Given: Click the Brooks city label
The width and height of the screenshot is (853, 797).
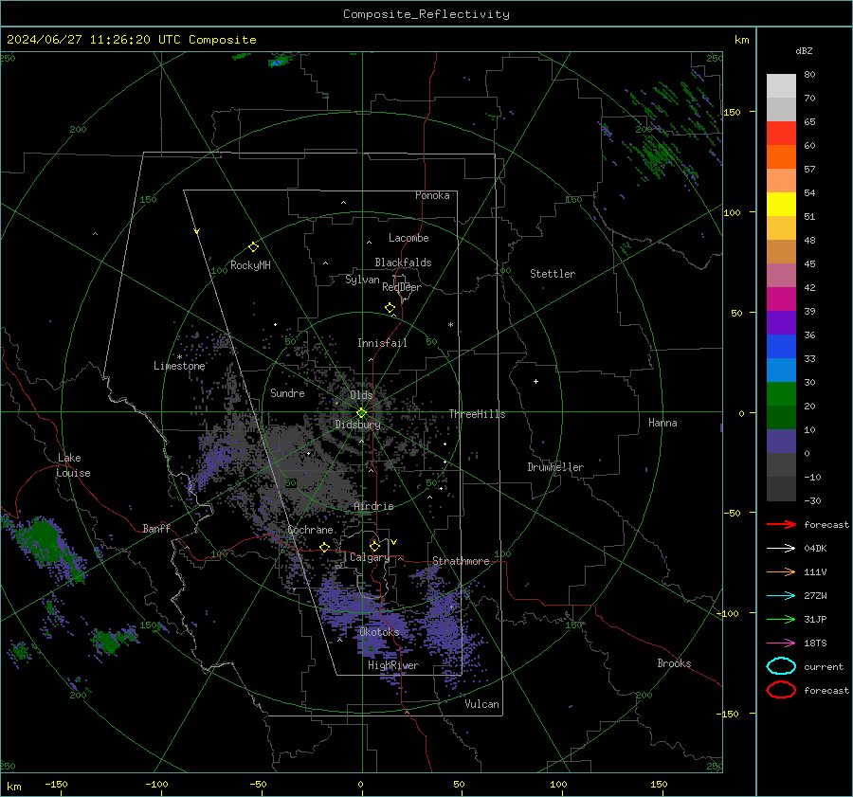Looking at the screenshot, I should pyautogui.click(x=674, y=663).
